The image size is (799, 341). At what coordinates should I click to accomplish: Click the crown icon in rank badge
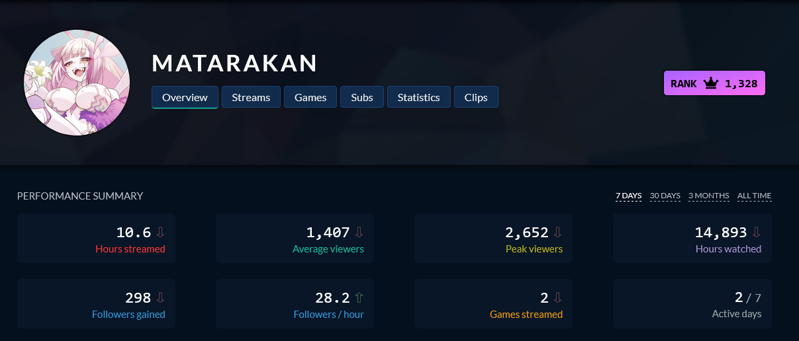point(711,83)
